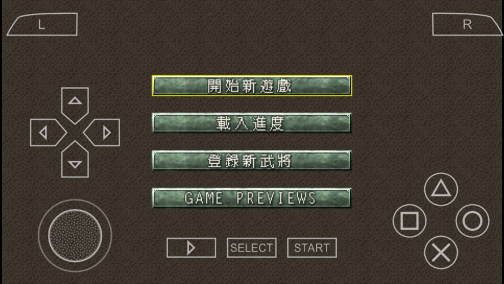Open the GAME PREVIEWS menu entry

[x=252, y=198]
